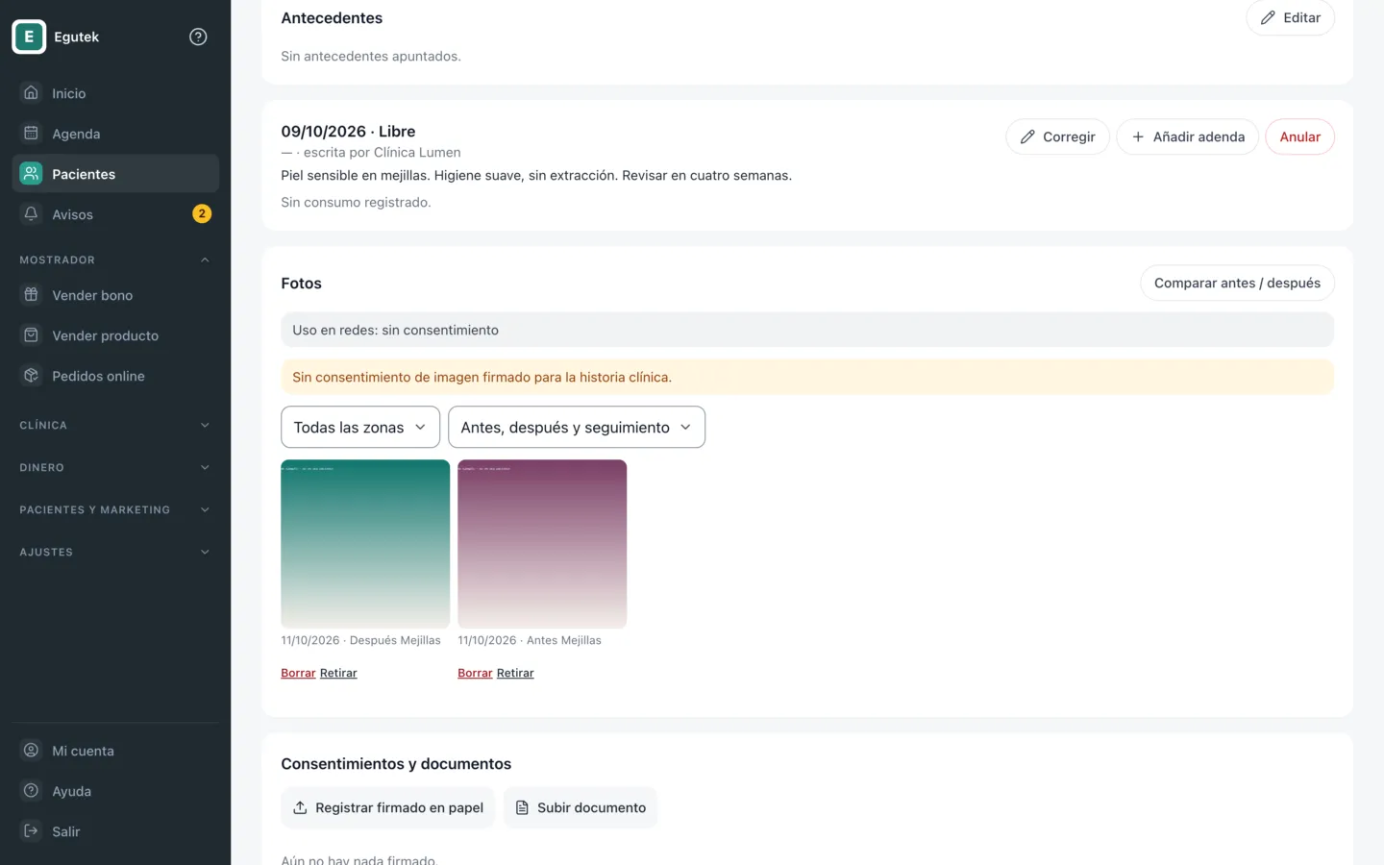Click the Avisos badge showing 2
The width and height of the screenshot is (1384, 865).
202,213
